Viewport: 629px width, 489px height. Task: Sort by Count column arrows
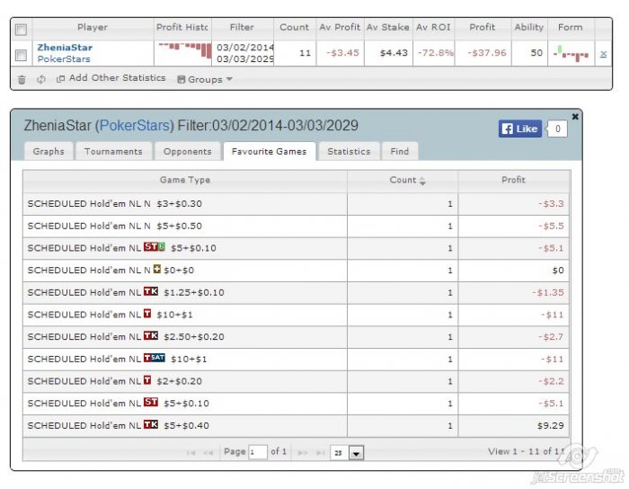point(422,181)
